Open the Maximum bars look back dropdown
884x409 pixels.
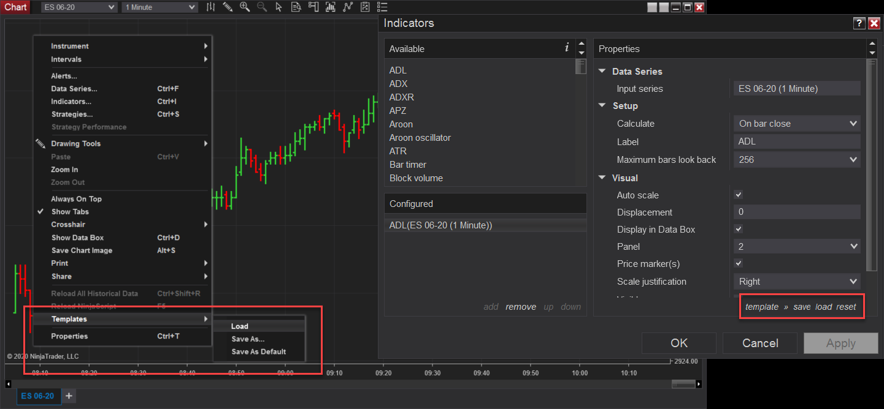797,160
